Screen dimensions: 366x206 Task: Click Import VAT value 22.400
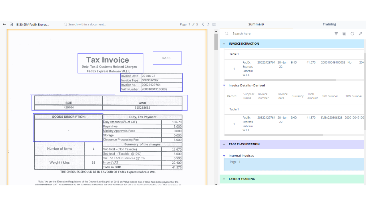pyautogui.click(x=177, y=163)
